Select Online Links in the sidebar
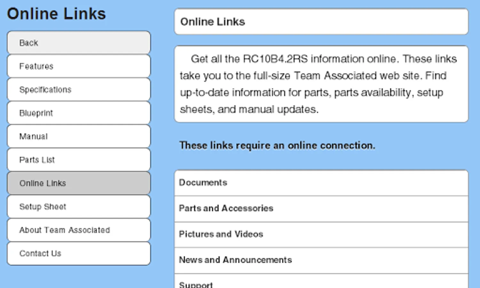 (79, 183)
